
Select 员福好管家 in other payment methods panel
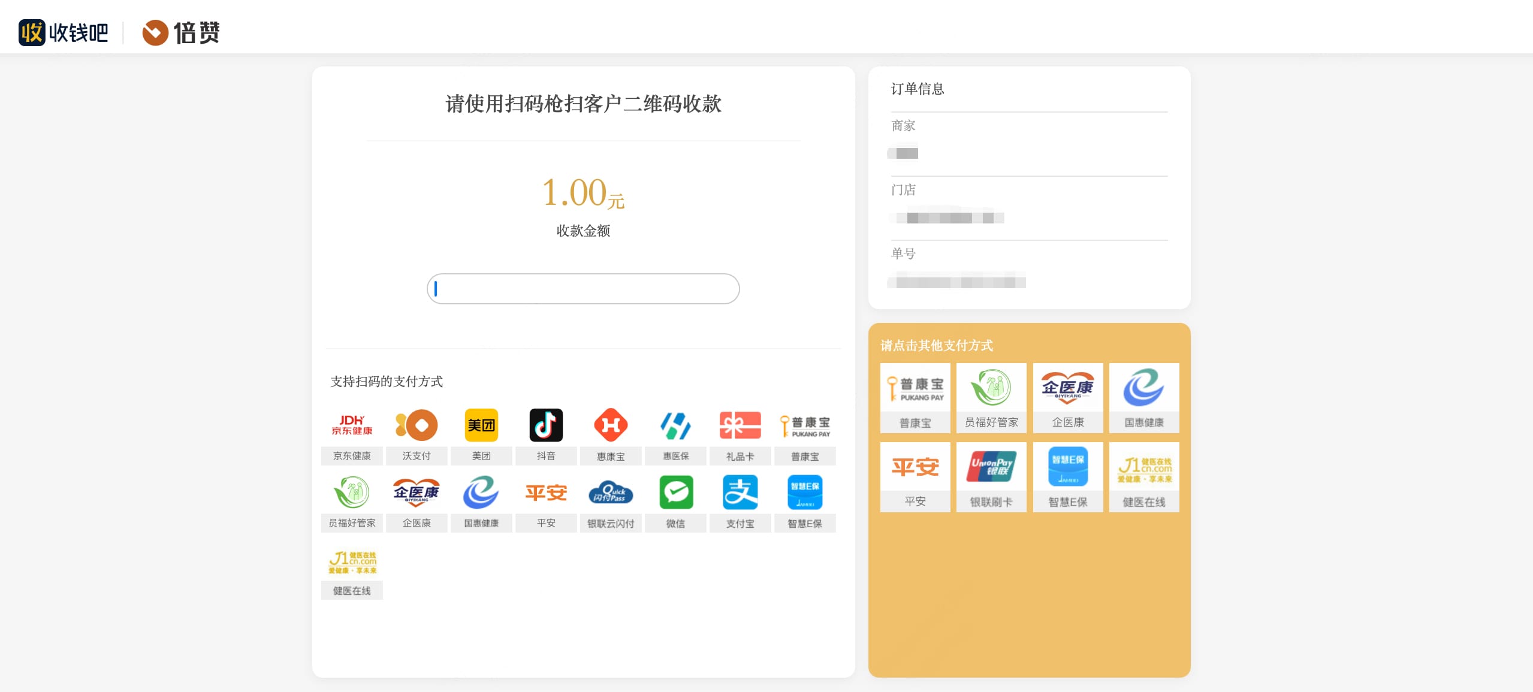991,398
